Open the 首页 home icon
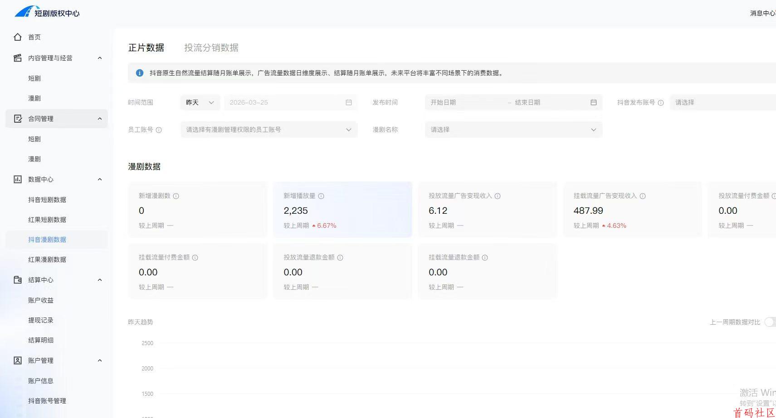This screenshot has width=776, height=418. [18, 37]
